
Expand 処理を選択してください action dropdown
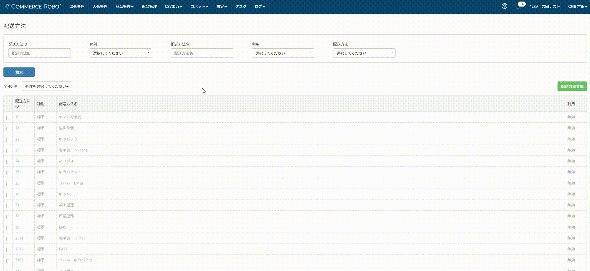coord(47,86)
